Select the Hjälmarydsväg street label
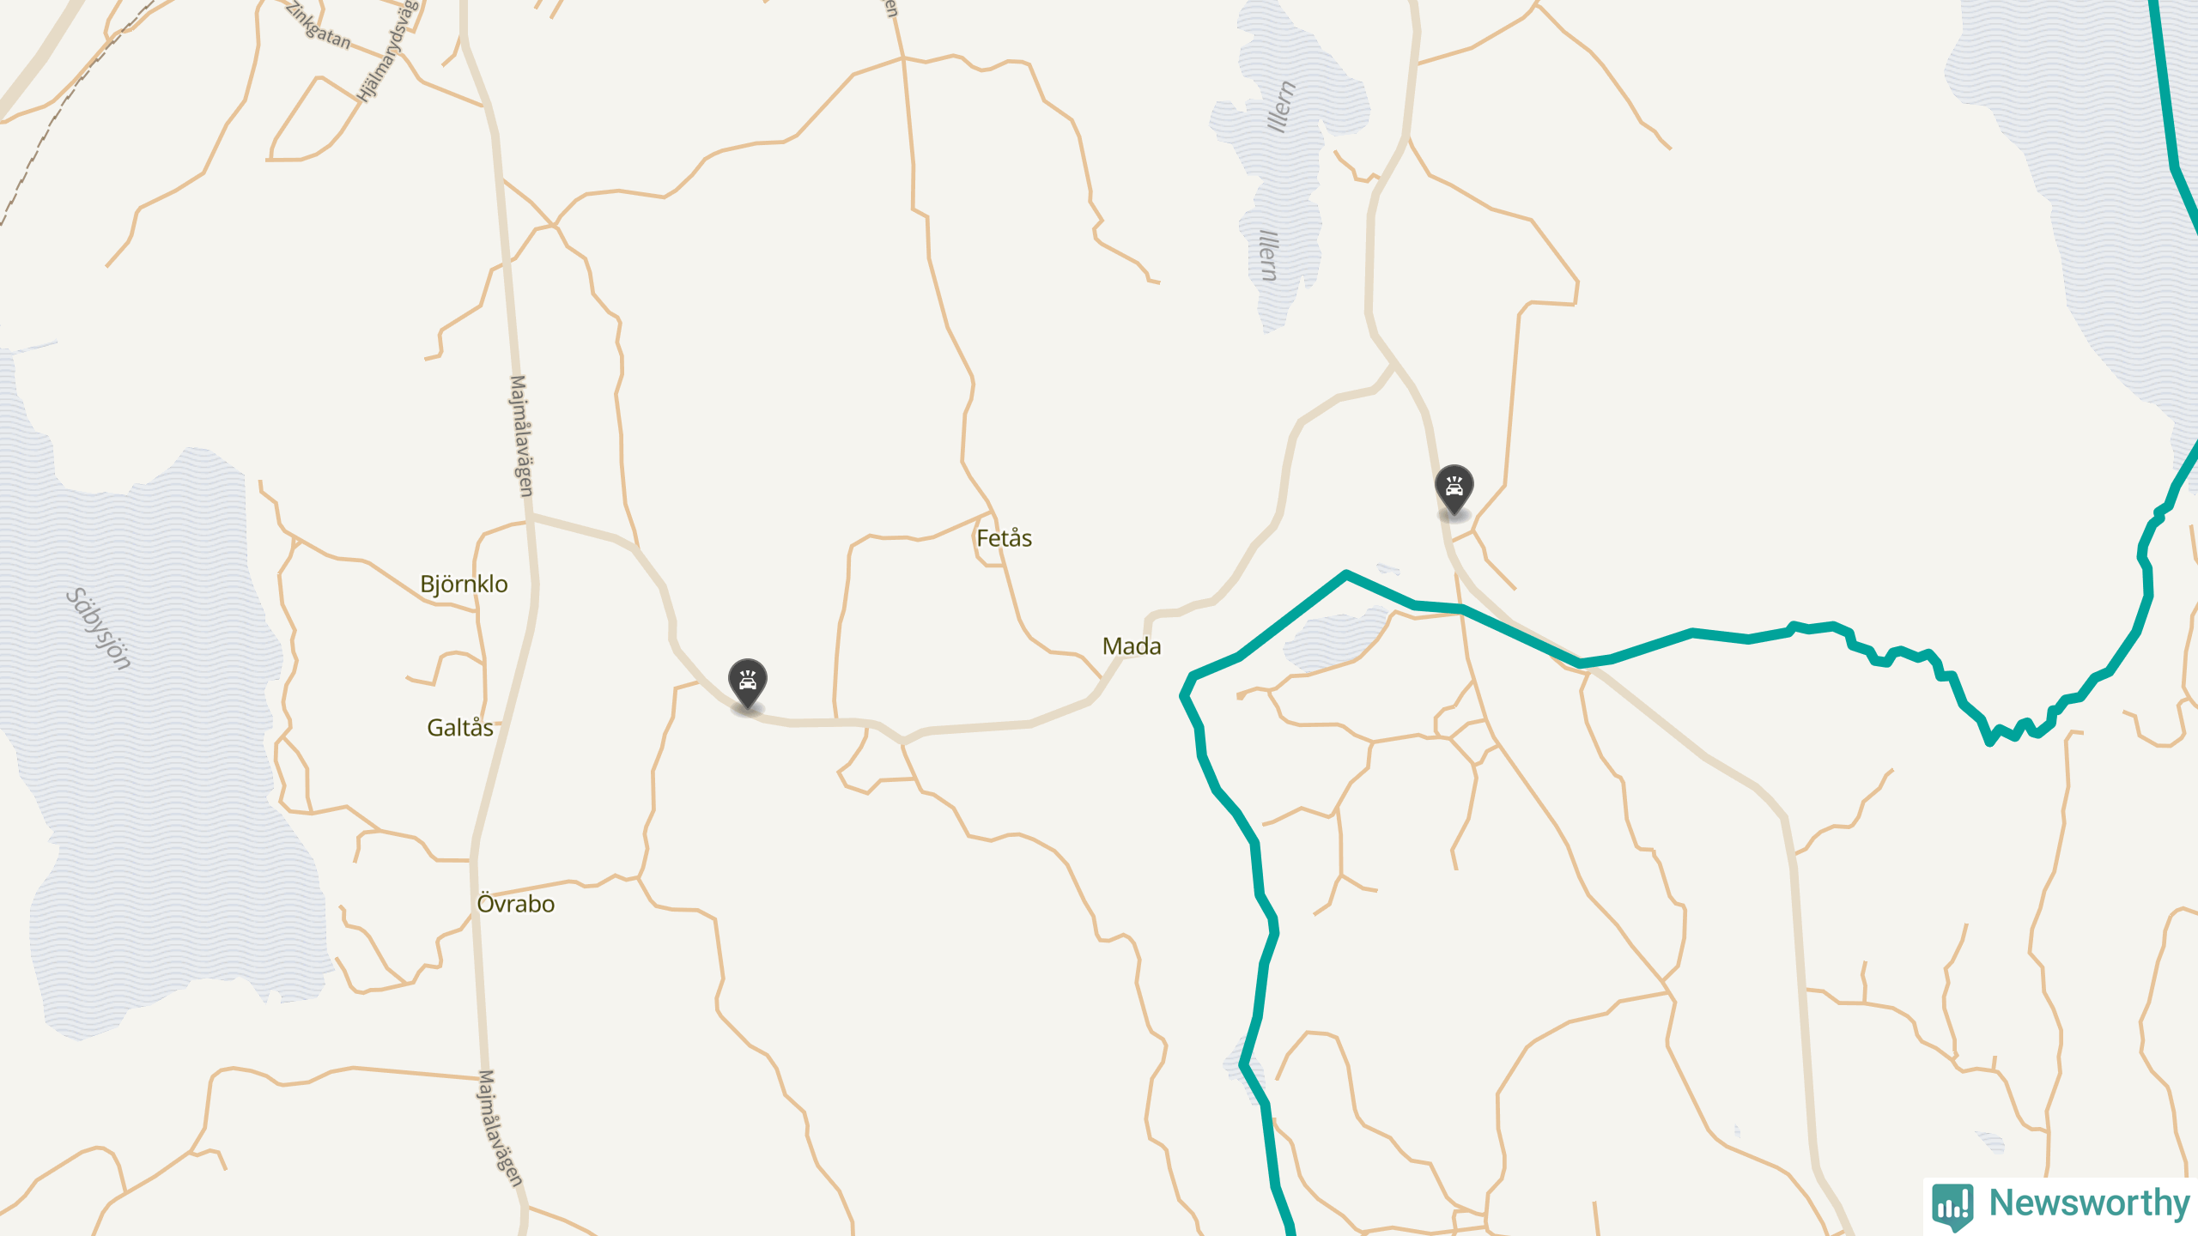Image resolution: width=2198 pixels, height=1236 pixels. [x=387, y=51]
